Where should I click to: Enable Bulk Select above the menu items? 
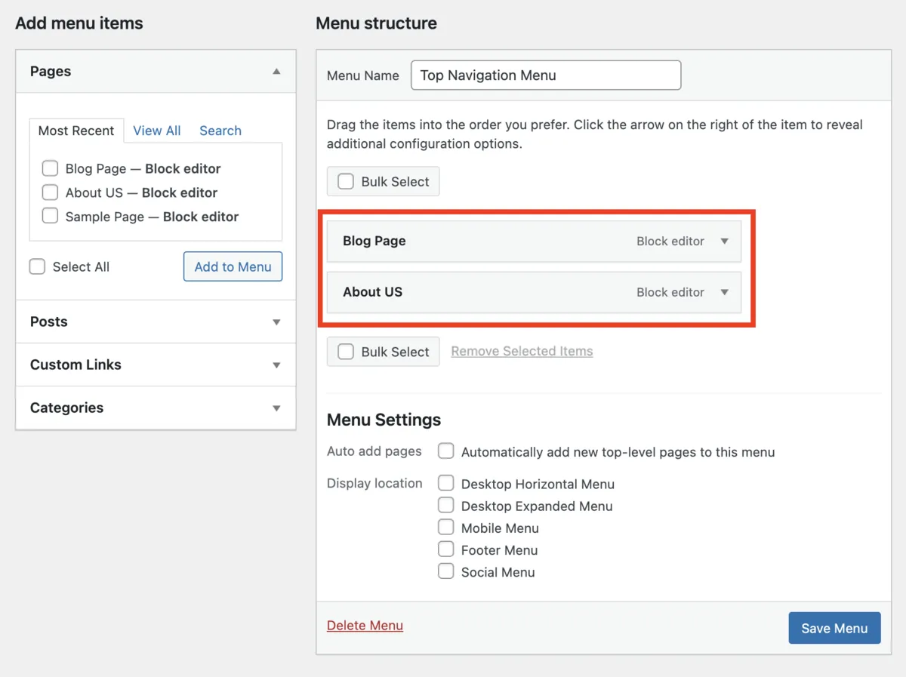(x=346, y=182)
